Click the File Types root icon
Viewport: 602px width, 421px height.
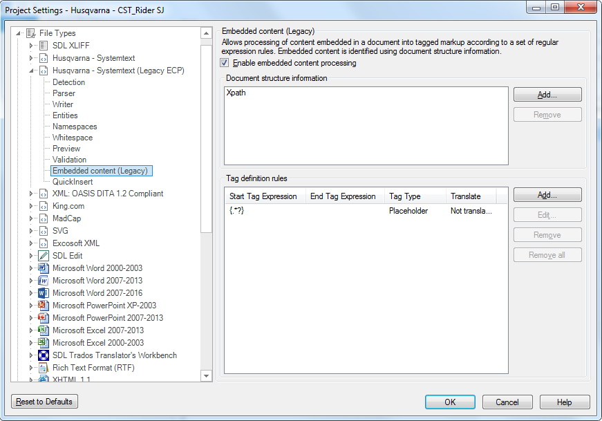point(30,33)
